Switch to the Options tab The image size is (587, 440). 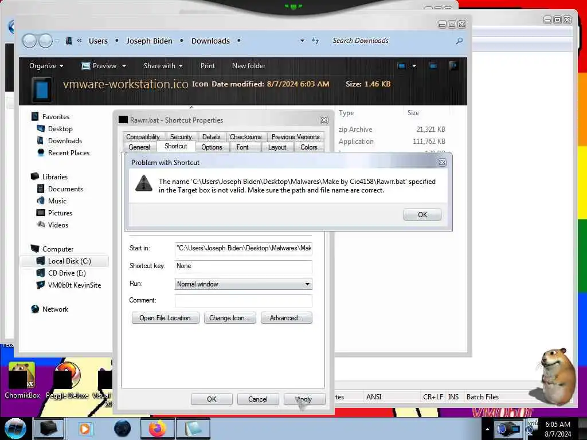[212, 147]
